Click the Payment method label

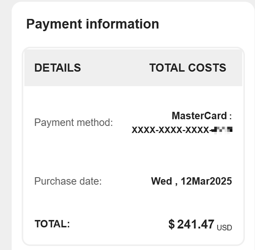pyautogui.click(x=73, y=122)
